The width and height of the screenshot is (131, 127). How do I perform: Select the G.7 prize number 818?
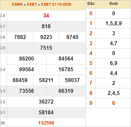click(x=46, y=26)
